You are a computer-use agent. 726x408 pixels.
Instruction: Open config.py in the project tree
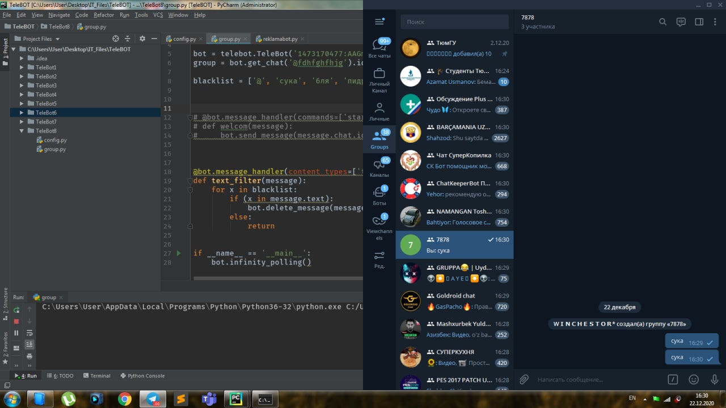pyautogui.click(x=55, y=140)
